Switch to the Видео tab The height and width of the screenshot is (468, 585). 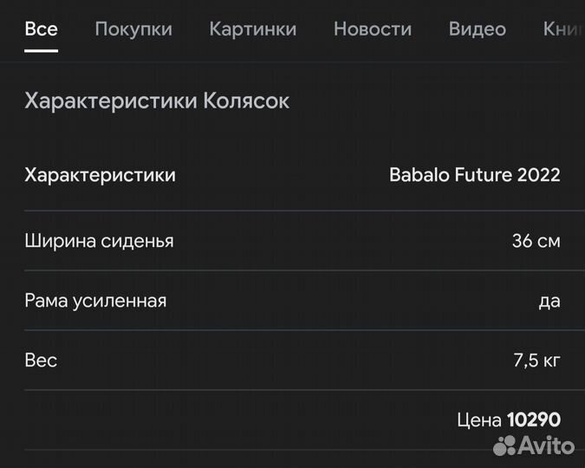[478, 29]
